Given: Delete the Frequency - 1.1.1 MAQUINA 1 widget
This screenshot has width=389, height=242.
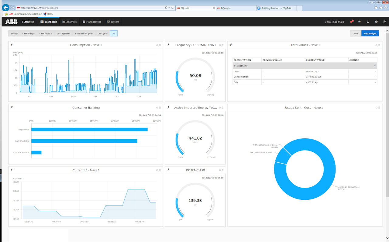Looking at the screenshot, I should (222, 45).
